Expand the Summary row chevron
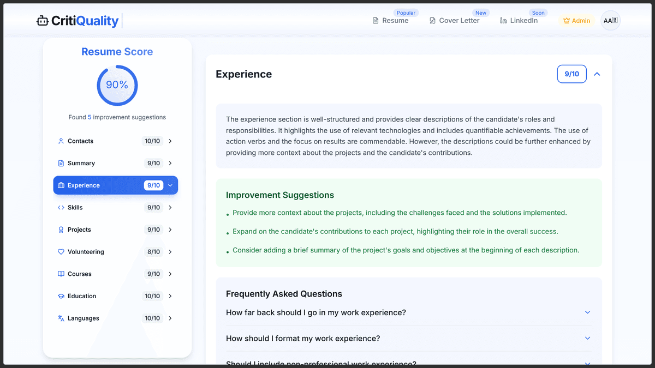 coord(170,163)
